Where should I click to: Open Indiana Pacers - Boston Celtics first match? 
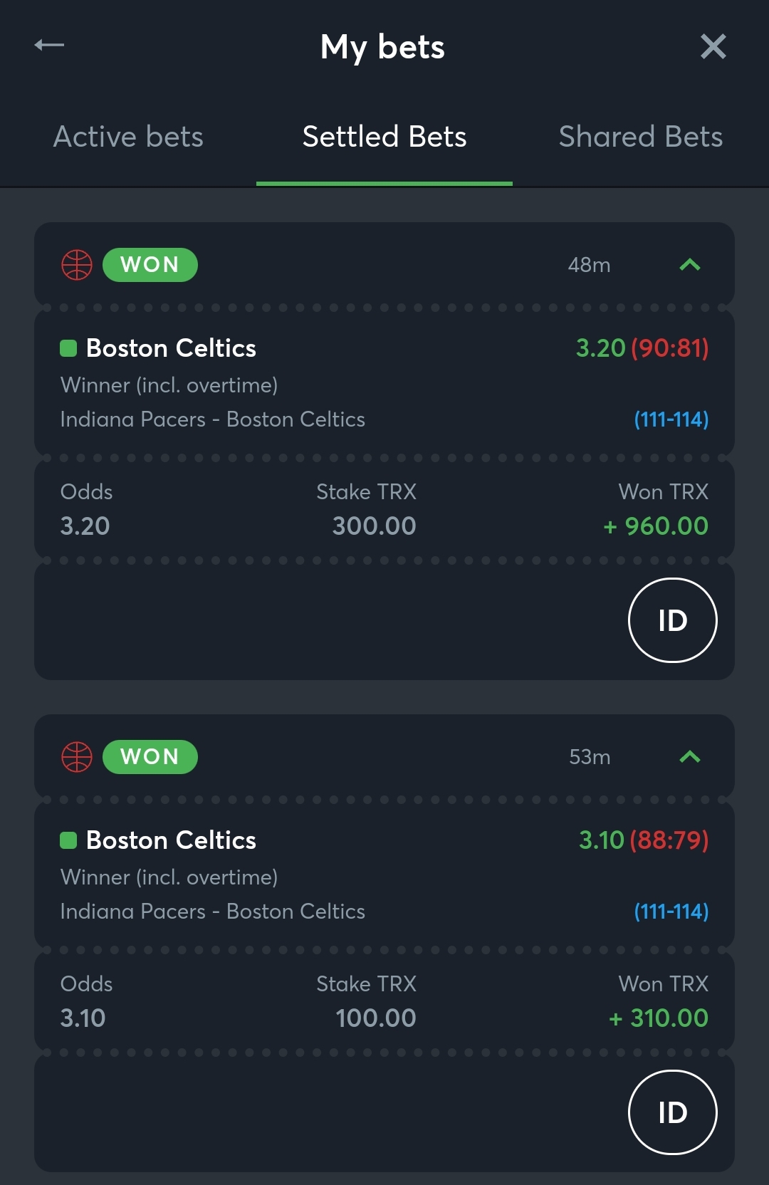click(212, 419)
